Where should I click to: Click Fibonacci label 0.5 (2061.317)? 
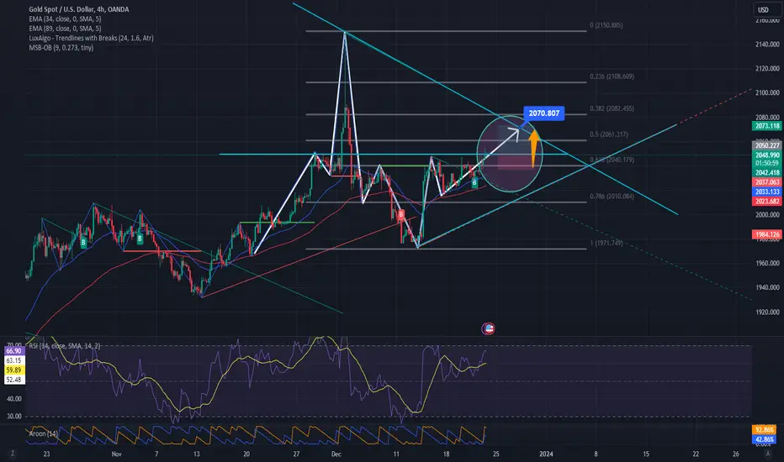click(608, 134)
